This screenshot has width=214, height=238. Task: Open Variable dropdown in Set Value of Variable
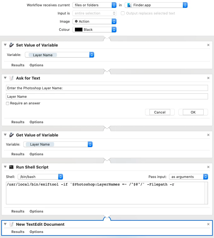(59, 55)
